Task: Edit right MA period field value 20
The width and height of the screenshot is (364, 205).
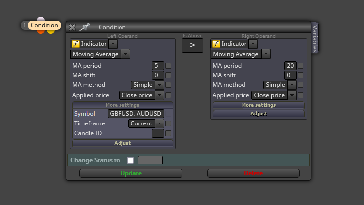Action: click(290, 66)
